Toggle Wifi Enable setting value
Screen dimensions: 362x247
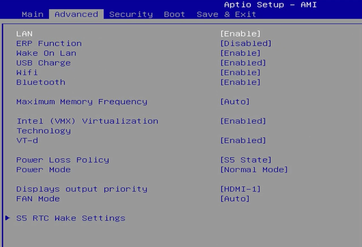(240, 73)
